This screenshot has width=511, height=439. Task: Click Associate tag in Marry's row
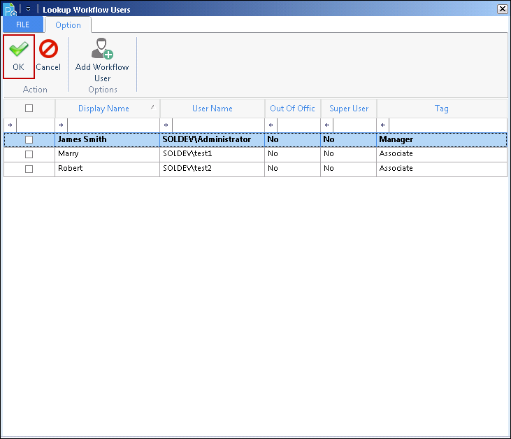click(x=442, y=154)
